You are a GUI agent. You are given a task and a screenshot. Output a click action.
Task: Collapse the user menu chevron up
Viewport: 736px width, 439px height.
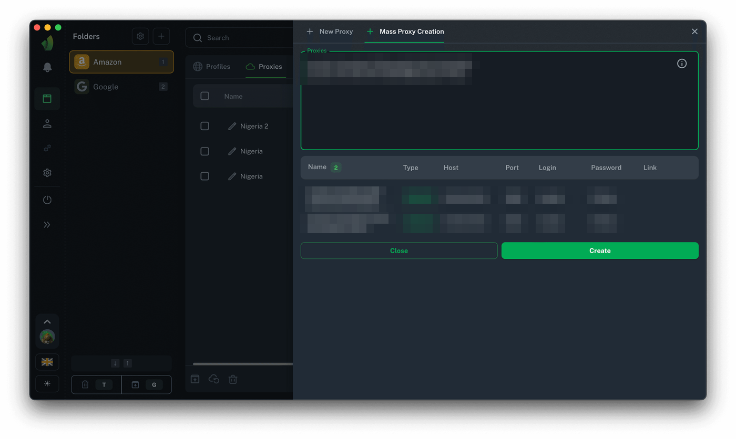[47, 322]
